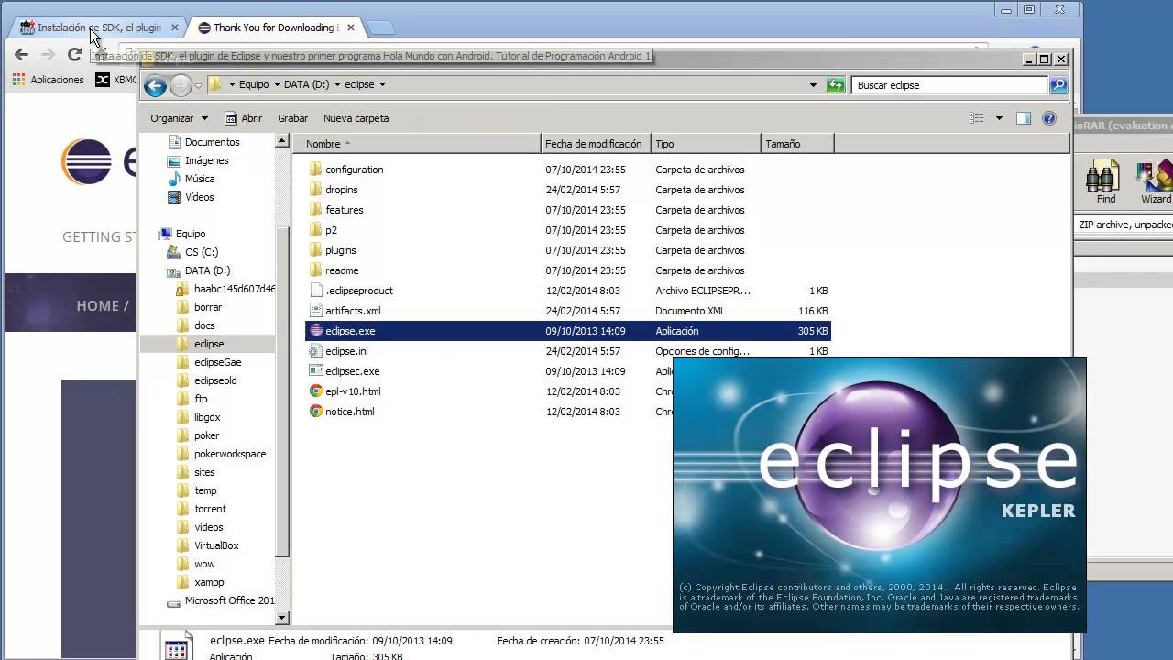Open the Organizar dropdown menu
Image resolution: width=1173 pixels, height=660 pixels.
[179, 118]
